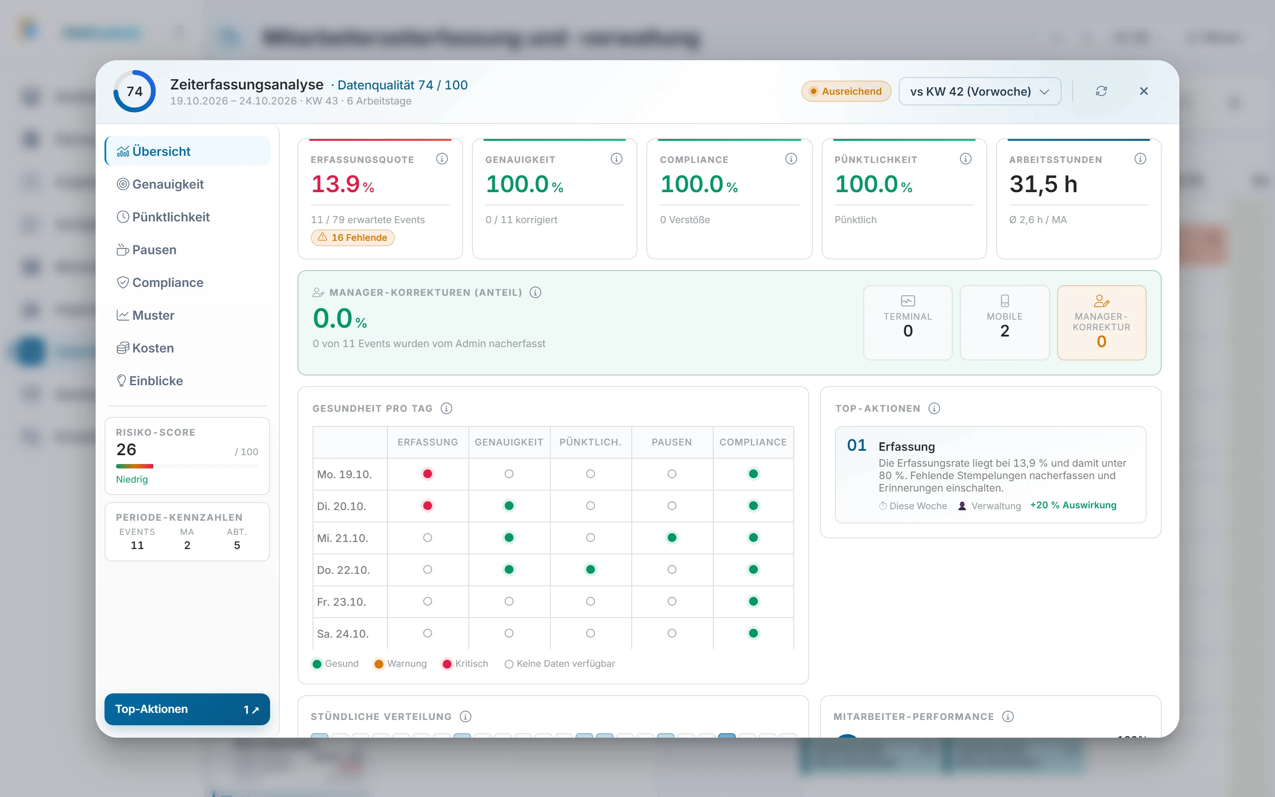Click 'Datenqualität 74 / 100' in header
This screenshot has width=1275, height=797.
click(402, 85)
